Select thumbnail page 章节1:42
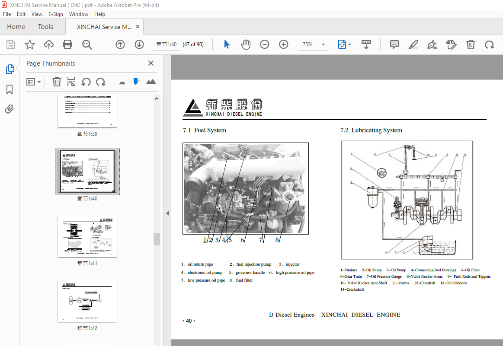This screenshot has width=503, height=346. click(x=87, y=301)
